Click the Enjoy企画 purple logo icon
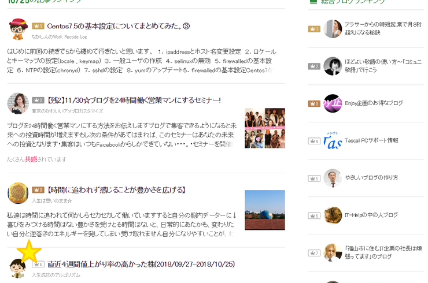This screenshot has width=428, height=283. coord(333,103)
